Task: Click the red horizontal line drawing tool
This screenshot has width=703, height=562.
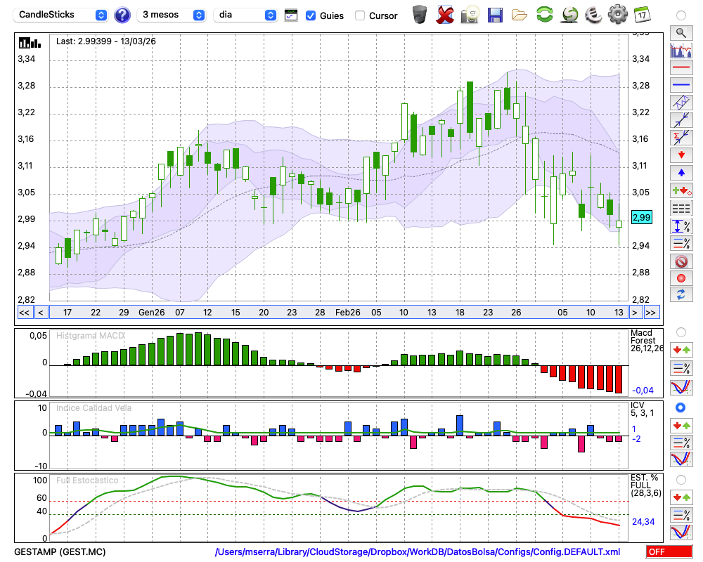Action: pyautogui.click(x=681, y=68)
